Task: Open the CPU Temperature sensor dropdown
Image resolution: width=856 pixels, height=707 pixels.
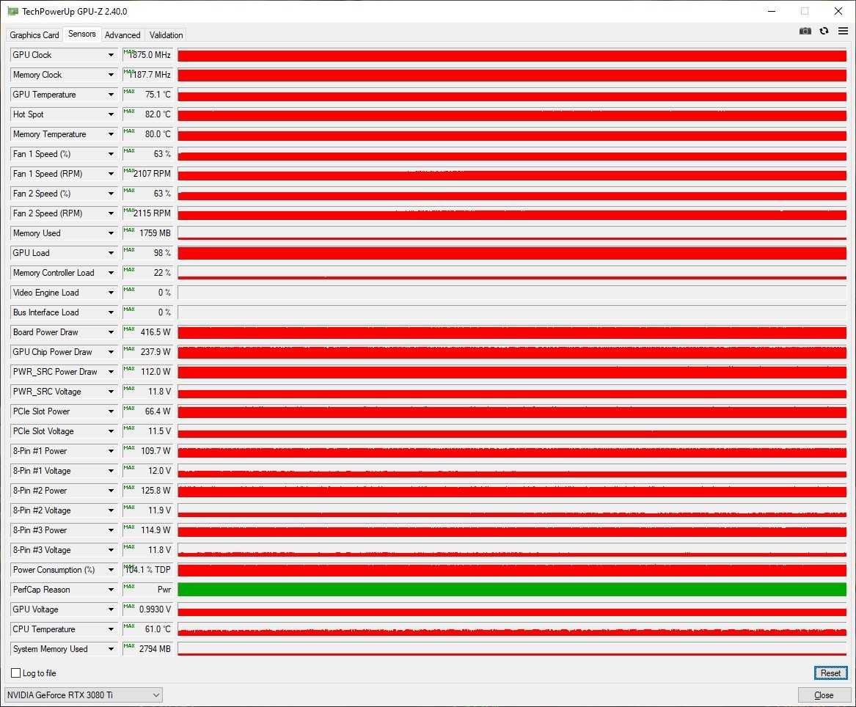Action: 111,629
